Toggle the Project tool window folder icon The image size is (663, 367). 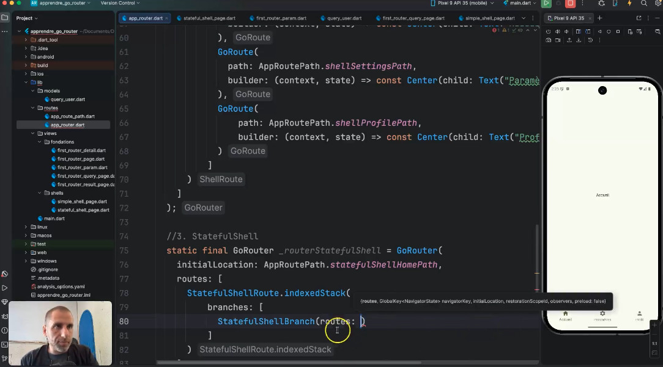click(x=5, y=18)
